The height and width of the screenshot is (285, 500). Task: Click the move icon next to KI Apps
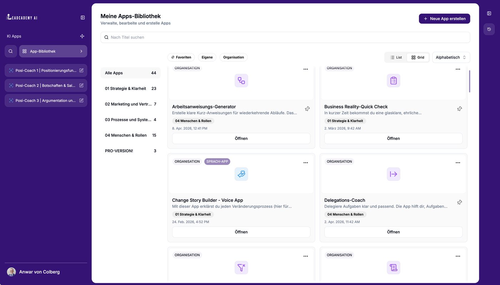[82, 36]
